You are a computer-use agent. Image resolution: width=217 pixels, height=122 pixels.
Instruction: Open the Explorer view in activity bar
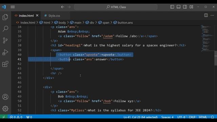(5, 17)
